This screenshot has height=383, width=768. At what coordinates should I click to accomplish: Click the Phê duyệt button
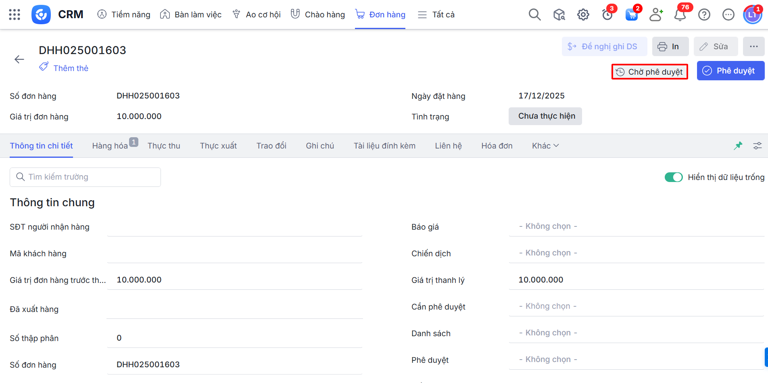click(730, 71)
